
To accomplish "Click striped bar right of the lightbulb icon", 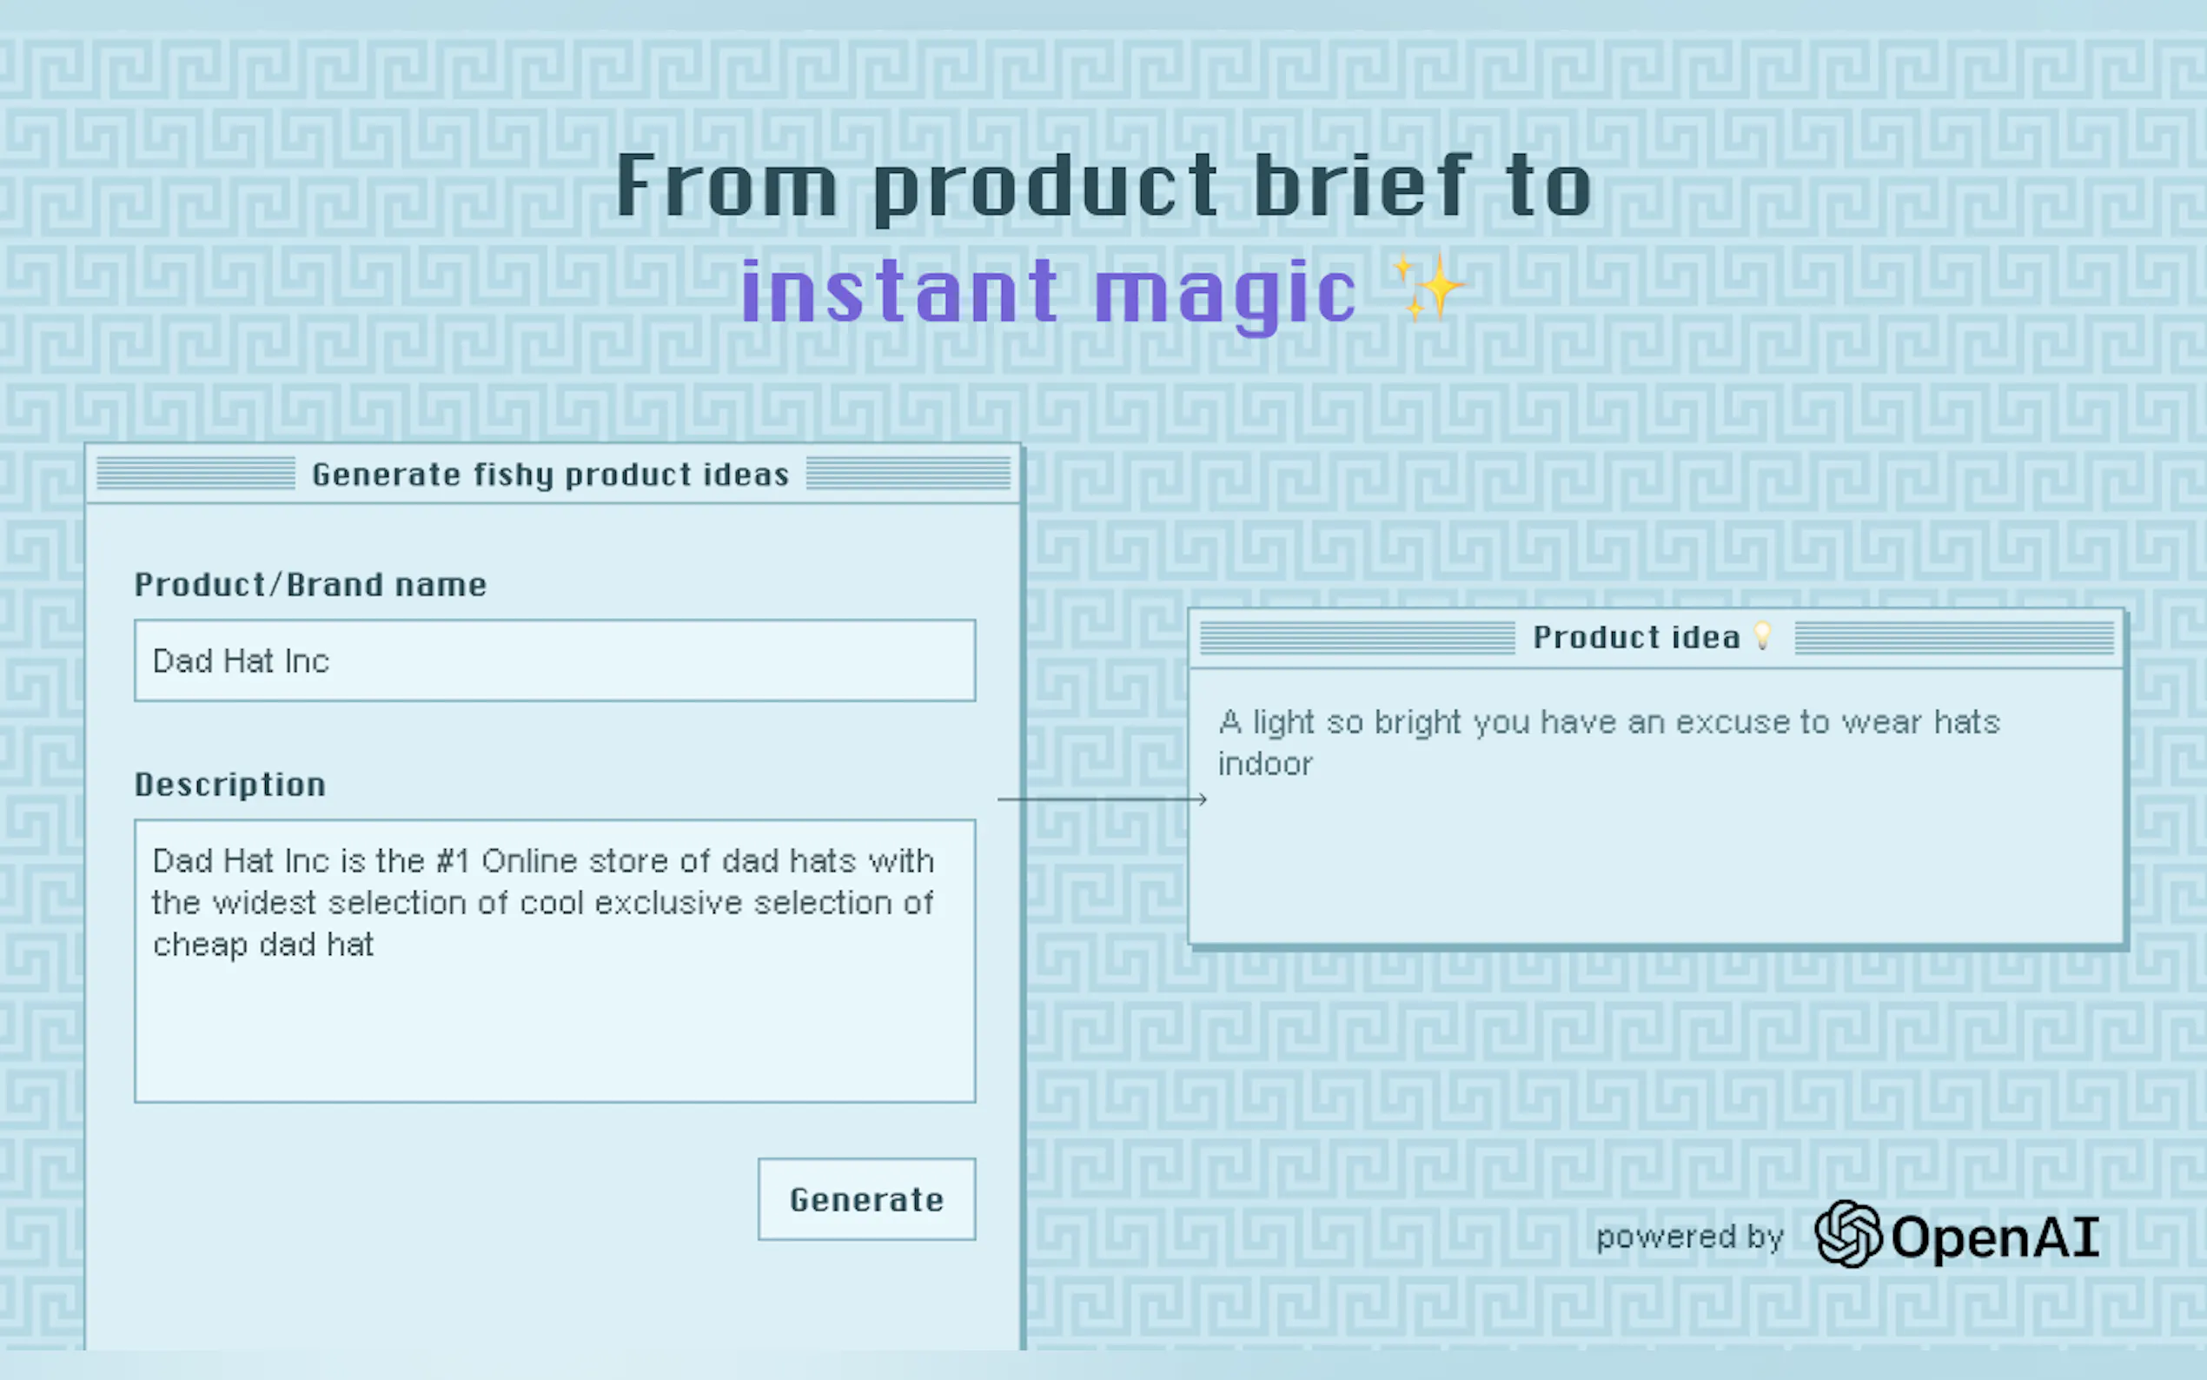I will tap(1953, 637).
